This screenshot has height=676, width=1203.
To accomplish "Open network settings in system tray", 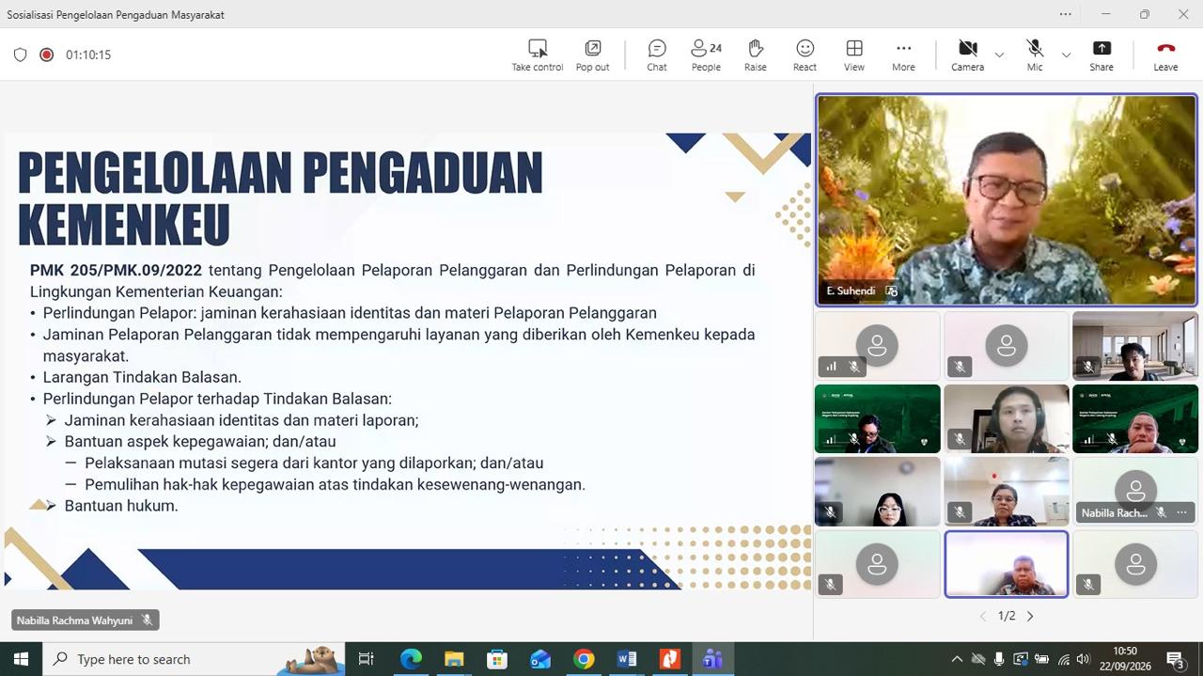I will (x=1064, y=659).
